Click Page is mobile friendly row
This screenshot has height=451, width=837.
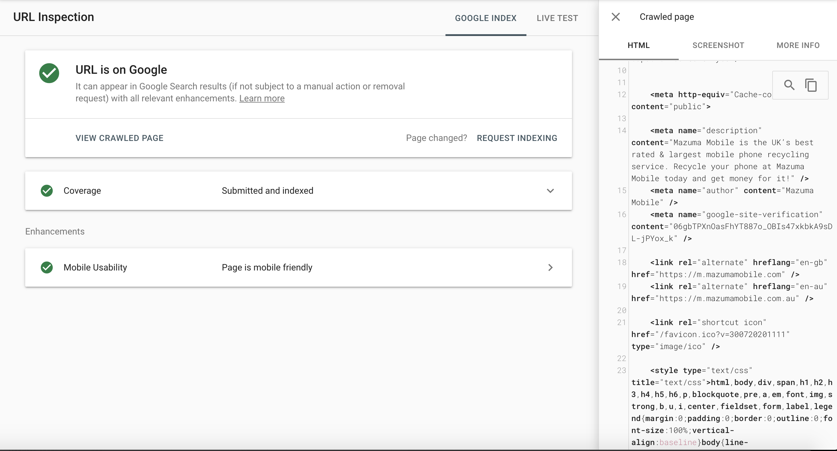tap(267, 267)
